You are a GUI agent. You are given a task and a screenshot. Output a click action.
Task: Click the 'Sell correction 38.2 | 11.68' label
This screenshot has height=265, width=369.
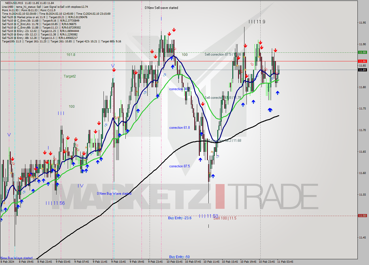click(x=223, y=141)
